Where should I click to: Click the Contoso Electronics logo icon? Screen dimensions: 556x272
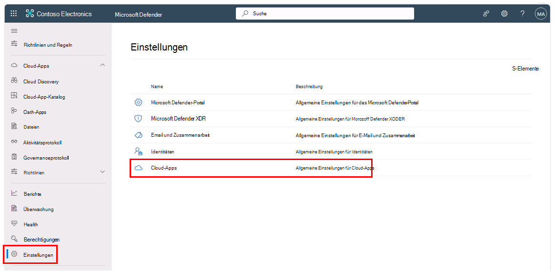(x=30, y=14)
